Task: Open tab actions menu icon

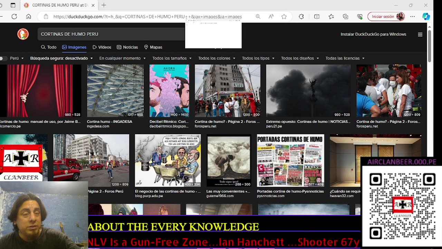Action: [13, 5]
